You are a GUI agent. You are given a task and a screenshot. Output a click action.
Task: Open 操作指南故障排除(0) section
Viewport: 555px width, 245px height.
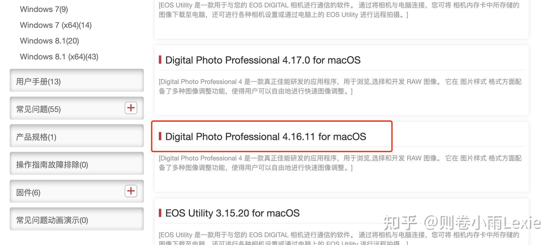(77, 164)
